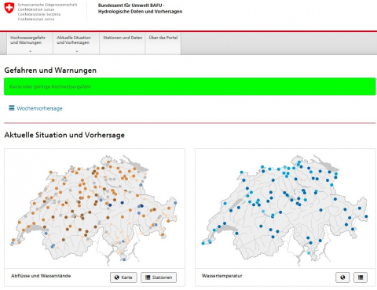Expand the Hochwassergefahr und Warnungen dropdown arrow
The width and height of the screenshot is (377, 290).
click(x=31, y=51)
